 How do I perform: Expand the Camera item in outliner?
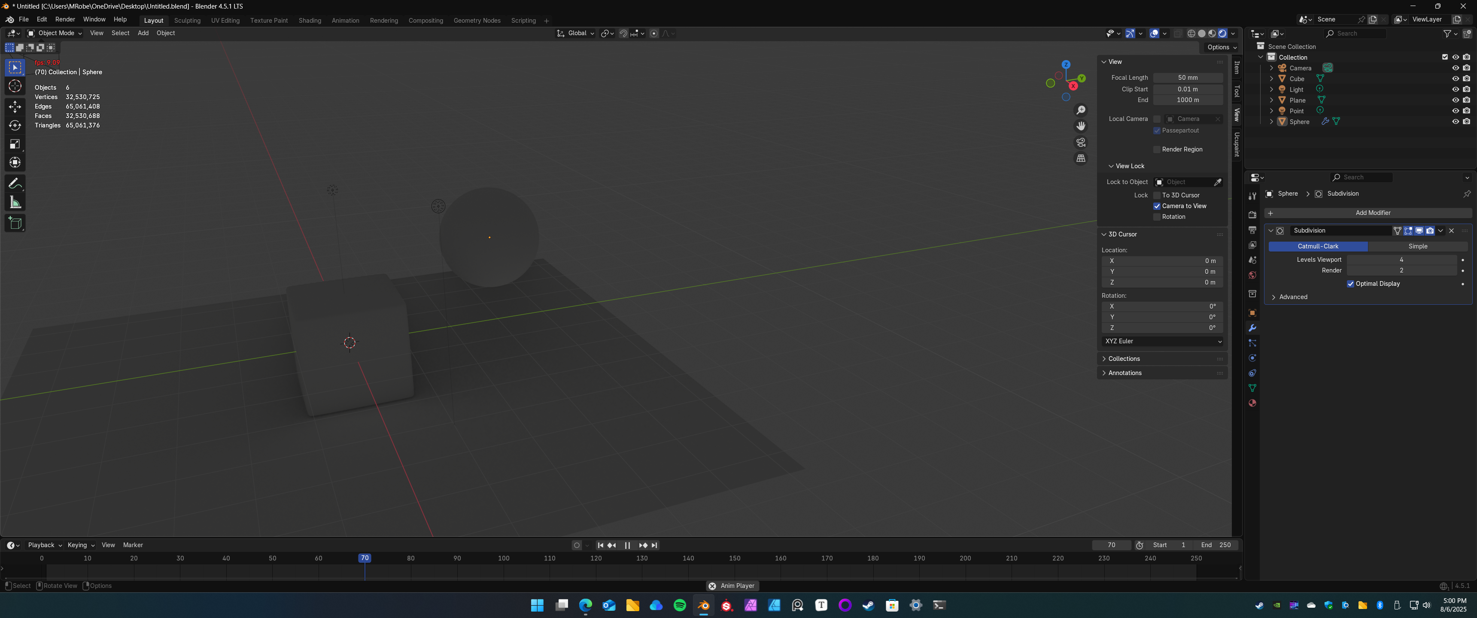[1271, 68]
